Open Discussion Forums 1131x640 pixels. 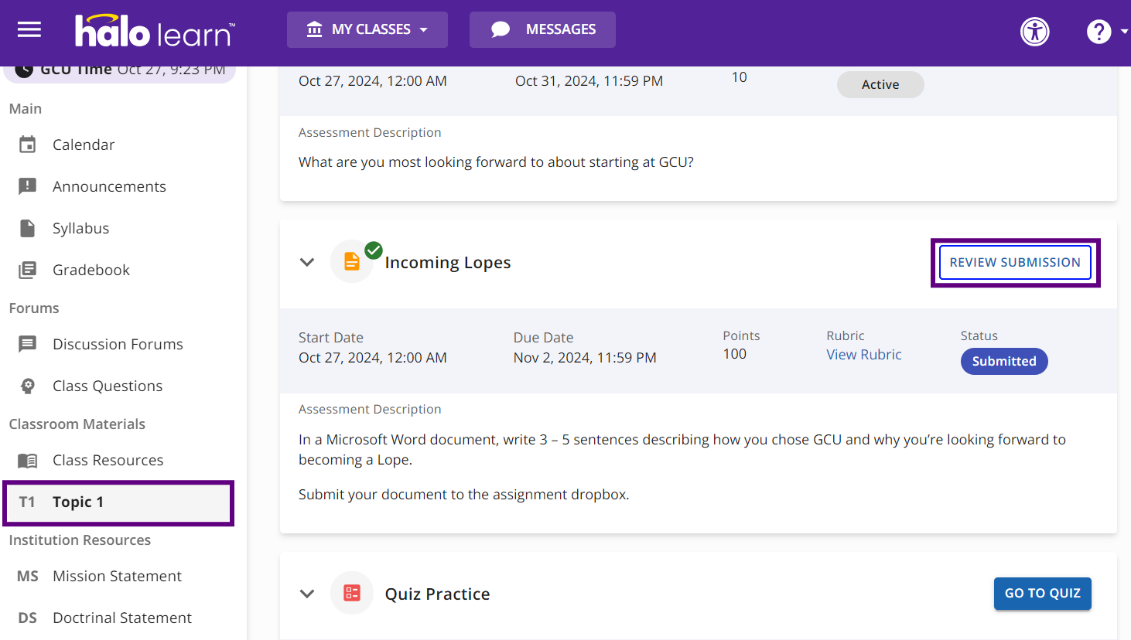pos(118,344)
